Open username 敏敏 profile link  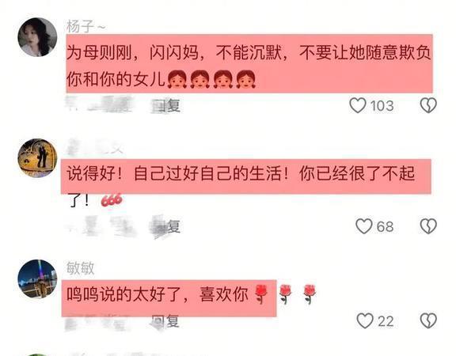pos(81,268)
